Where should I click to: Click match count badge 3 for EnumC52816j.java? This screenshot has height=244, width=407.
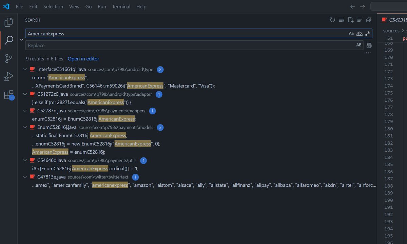point(160,127)
